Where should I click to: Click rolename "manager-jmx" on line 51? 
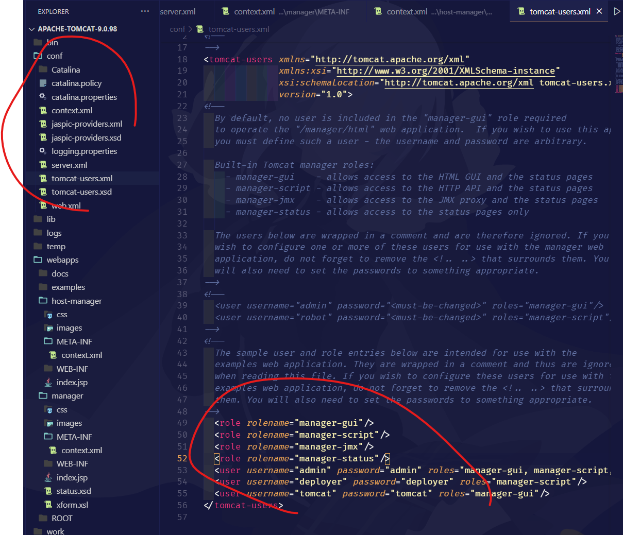[x=328, y=446]
